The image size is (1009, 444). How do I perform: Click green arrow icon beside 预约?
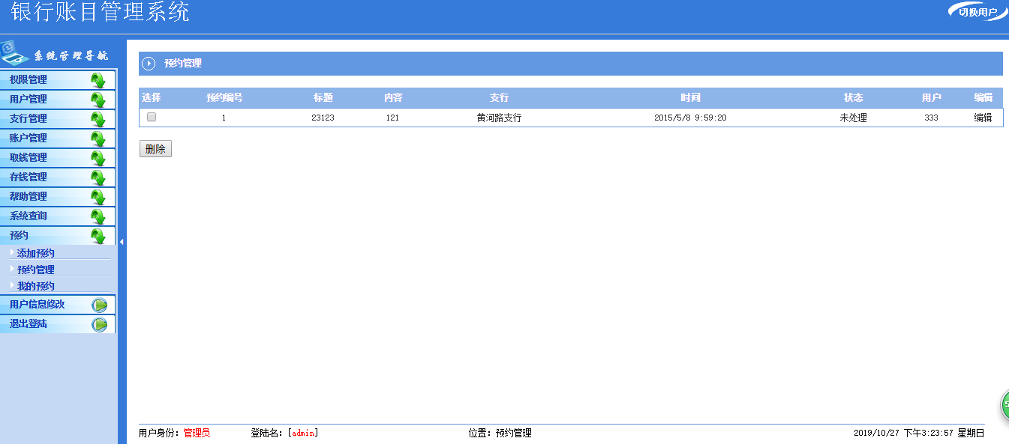click(x=98, y=237)
